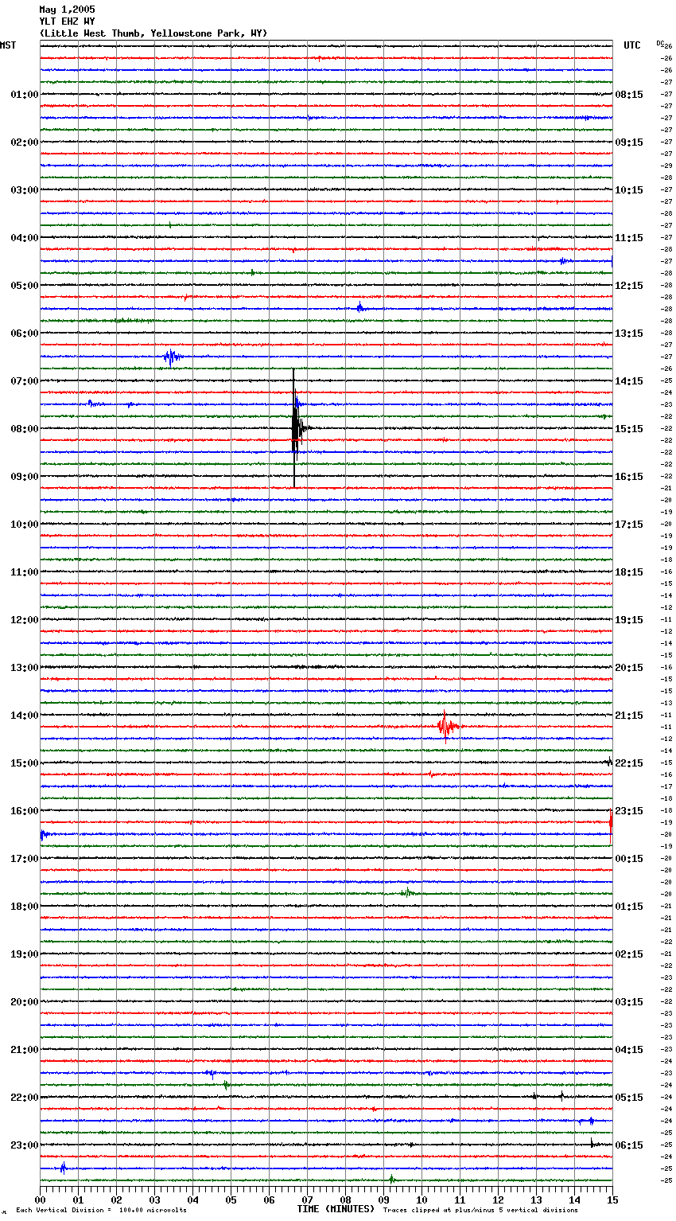Click the red seismic burst below 14:00 row
Viewport: 676px width, 1221px height.
[446, 727]
